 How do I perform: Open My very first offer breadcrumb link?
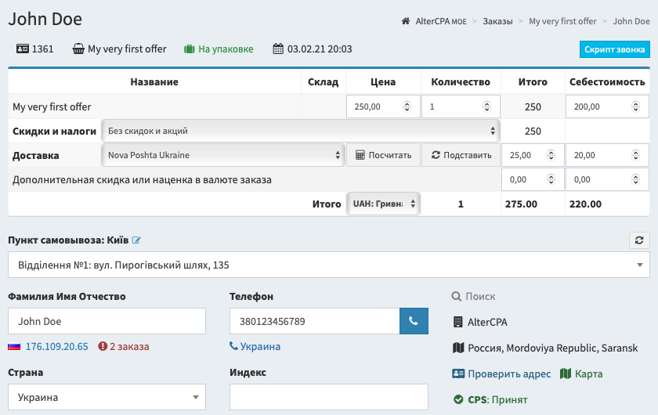tap(562, 21)
